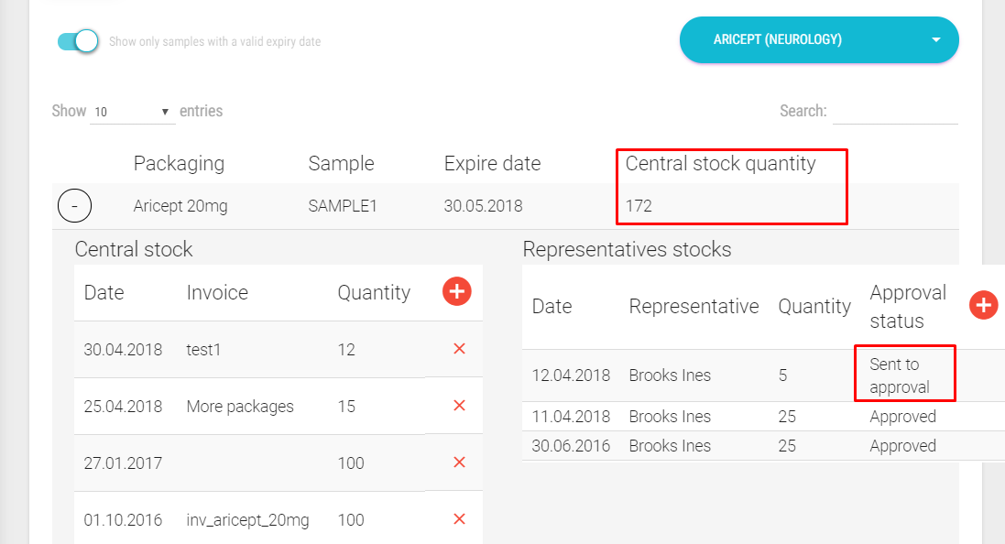Screen dimensions: 1005x544
Task: Click the Show only valid expiry label
Action: tap(214, 42)
